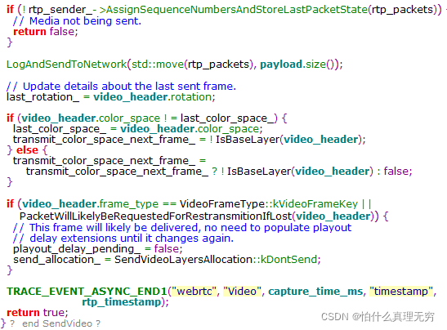The width and height of the screenshot is (447, 330).
Task: Click 'IsBaseLayer' in the ternary expression line
Action: coord(259,172)
